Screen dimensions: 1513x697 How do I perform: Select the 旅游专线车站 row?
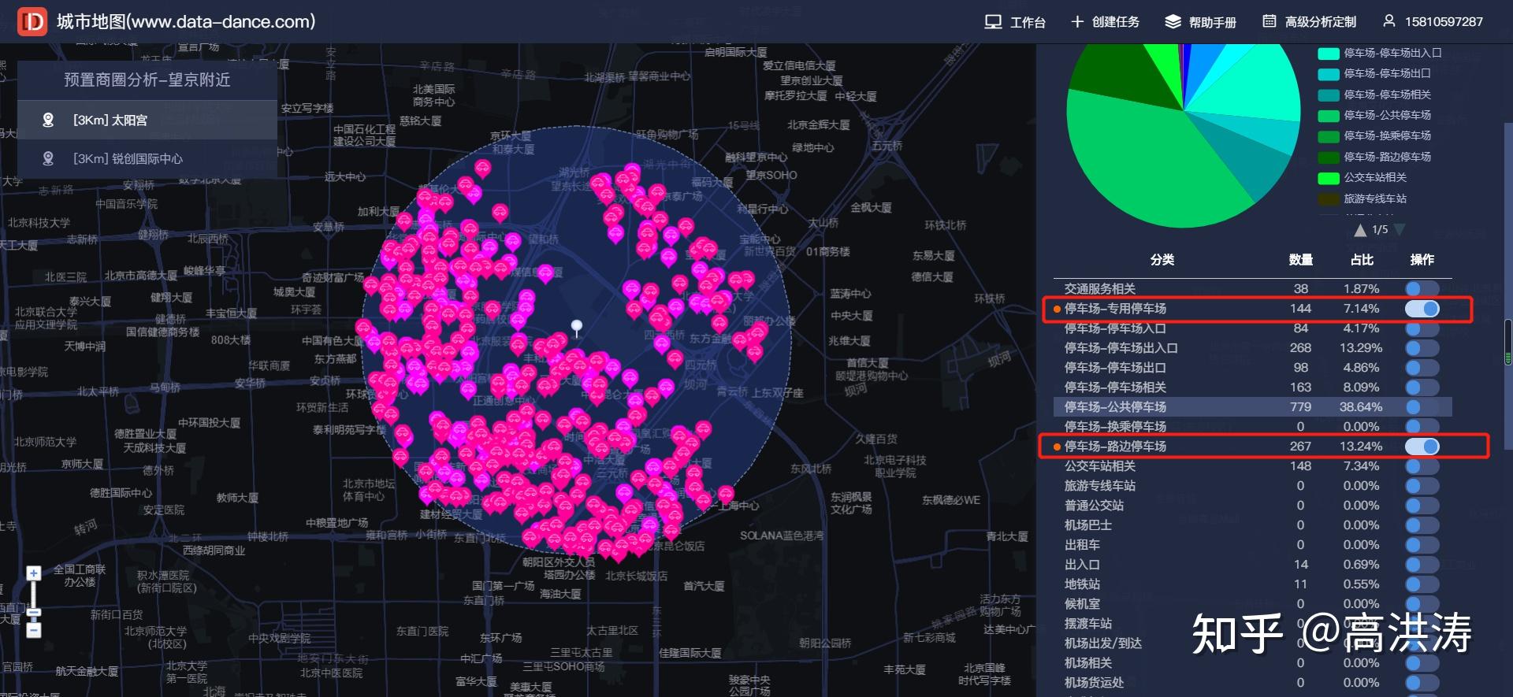[x=1252, y=486]
